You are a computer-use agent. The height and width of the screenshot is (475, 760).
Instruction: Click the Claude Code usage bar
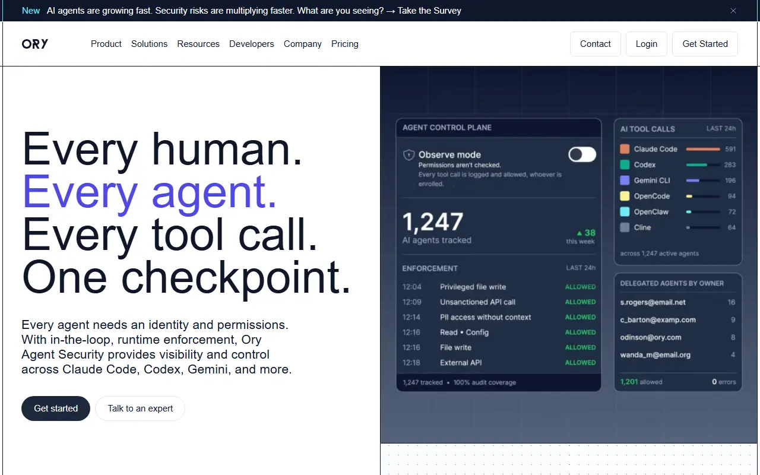[703, 149]
